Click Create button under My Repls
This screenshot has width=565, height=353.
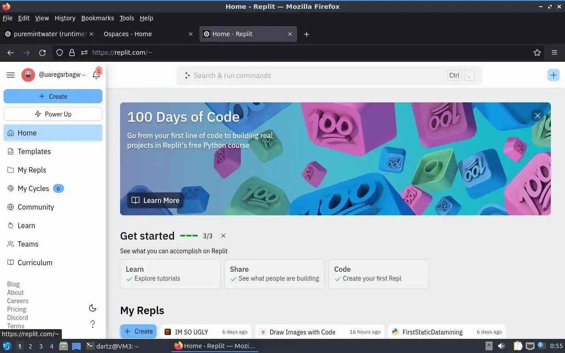138,331
